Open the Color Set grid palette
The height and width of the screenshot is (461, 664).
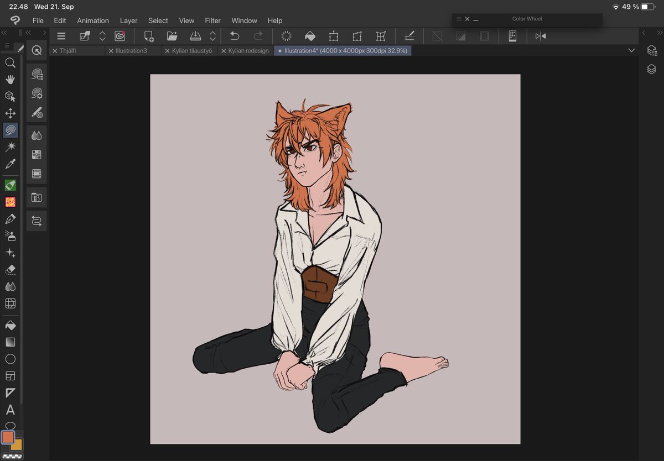37,155
